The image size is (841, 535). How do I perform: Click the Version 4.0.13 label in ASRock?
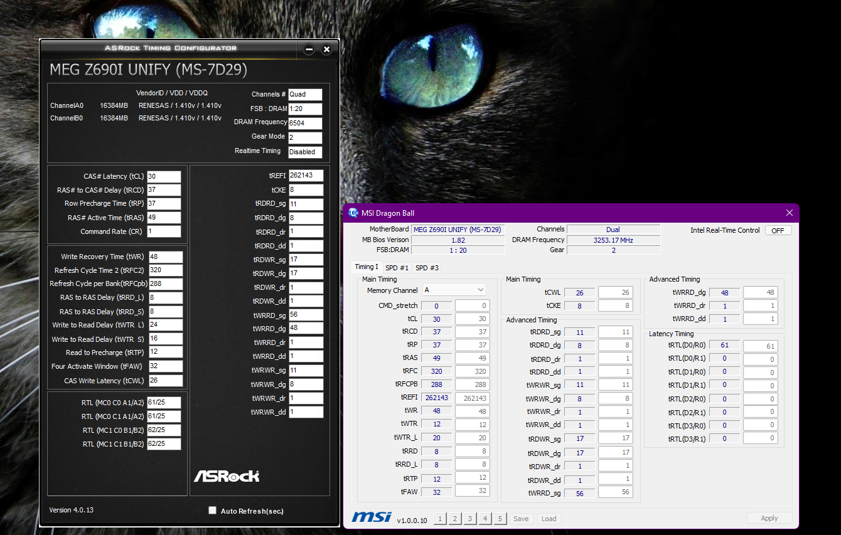(72, 510)
